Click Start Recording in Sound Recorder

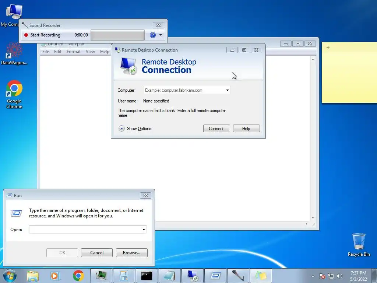(42, 35)
